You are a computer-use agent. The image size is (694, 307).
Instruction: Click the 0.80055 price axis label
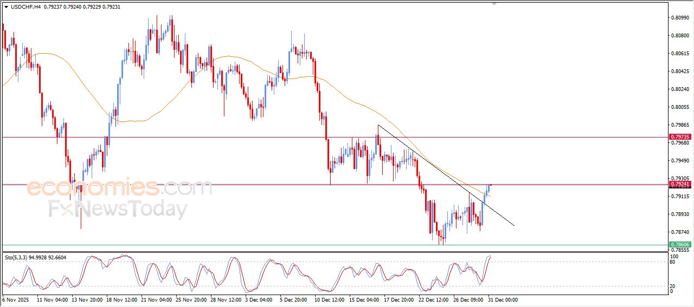coord(679,107)
